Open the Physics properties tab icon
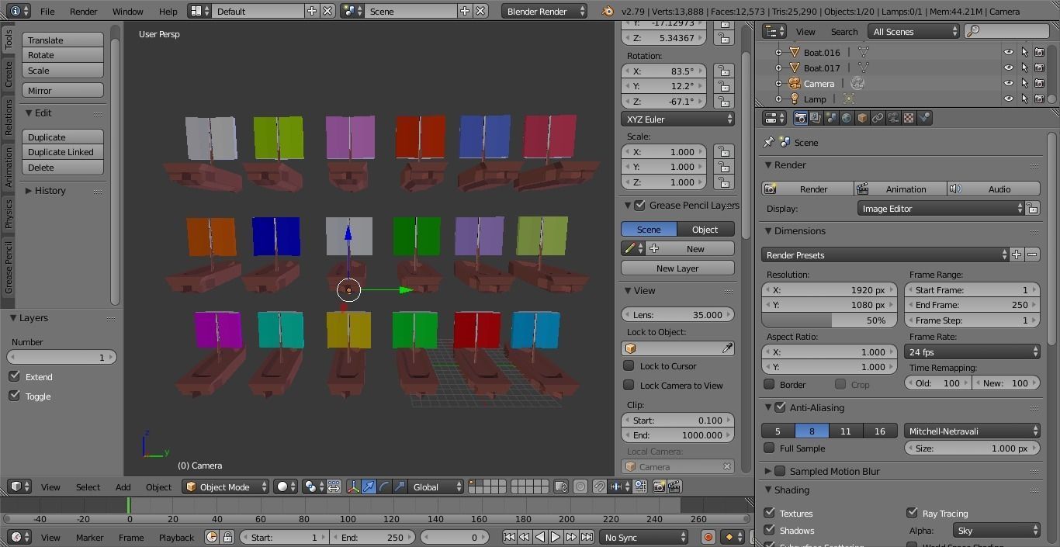 924,118
